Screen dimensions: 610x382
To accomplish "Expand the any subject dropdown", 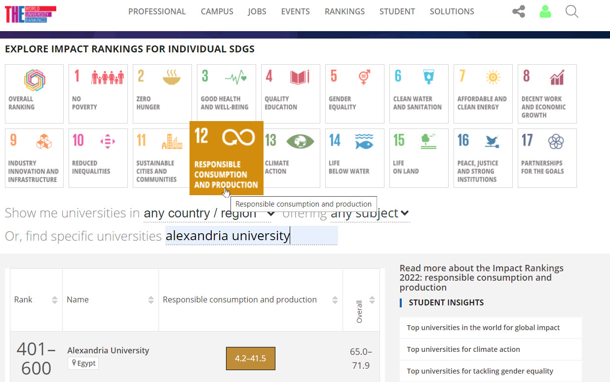I will click(x=370, y=213).
